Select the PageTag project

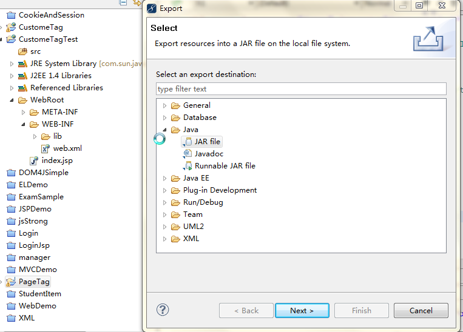[34, 282]
